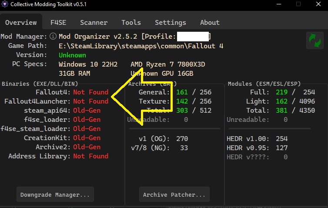Click the green refresh arrows icon
Viewport: 328px width, 208px height.
tap(315, 40)
